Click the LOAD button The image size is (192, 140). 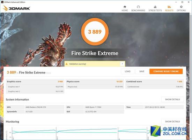(x=127, y=71)
